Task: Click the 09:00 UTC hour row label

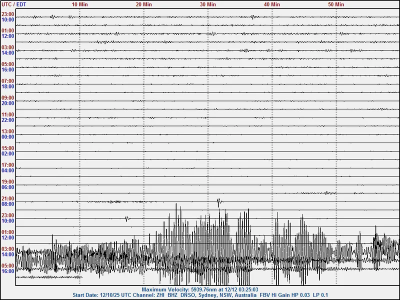Action: [x=7, y=98]
